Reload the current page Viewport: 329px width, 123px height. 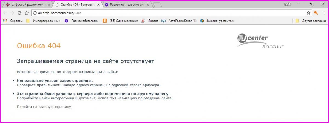pos(19,13)
